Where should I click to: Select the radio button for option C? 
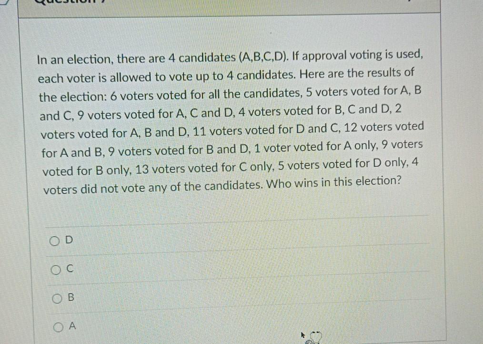pyautogui.click(x=55, y=269)
